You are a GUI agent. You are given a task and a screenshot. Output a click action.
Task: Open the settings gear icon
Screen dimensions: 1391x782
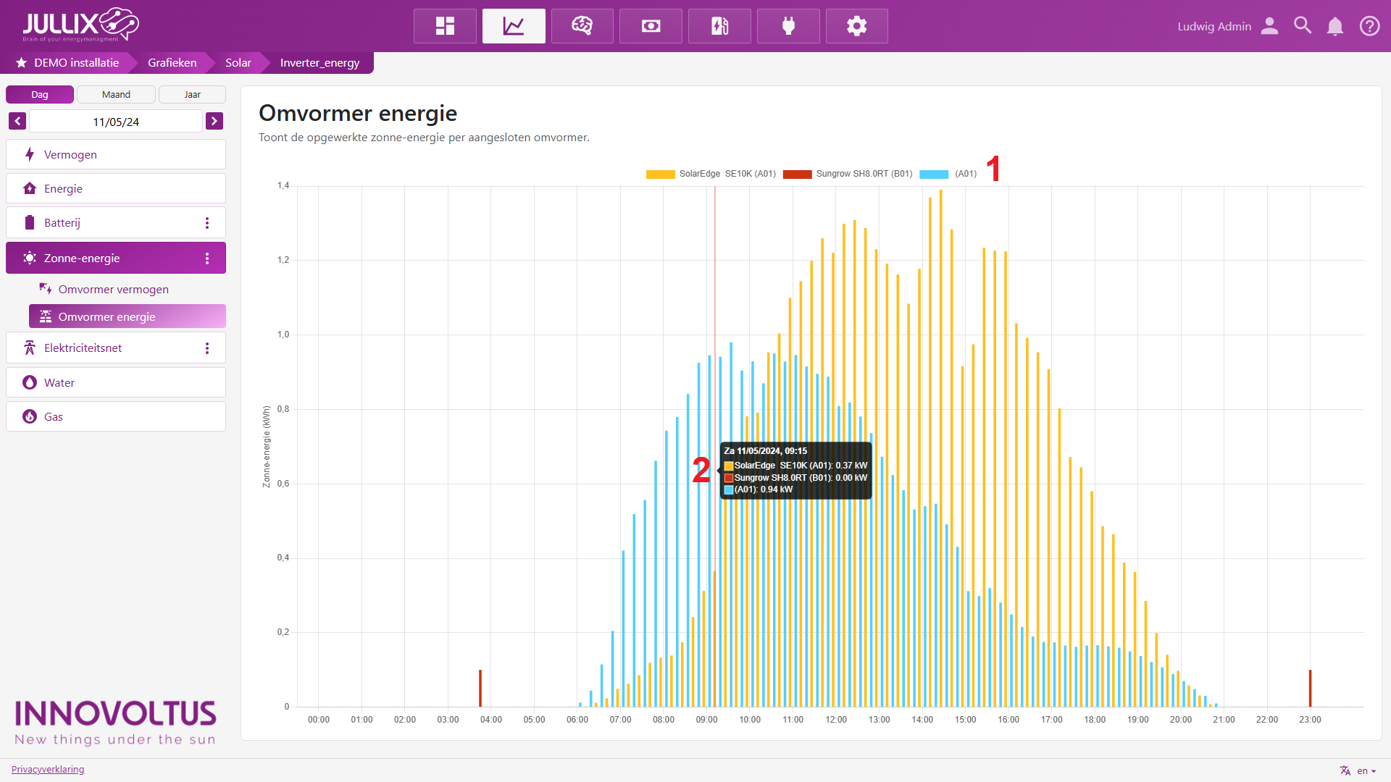856,26
